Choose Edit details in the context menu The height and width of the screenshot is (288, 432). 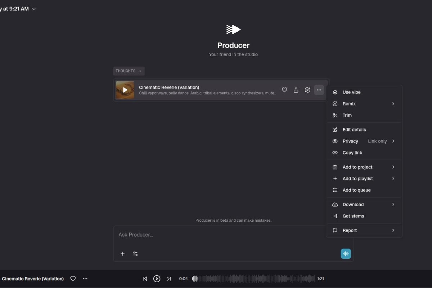coord(354,130)
